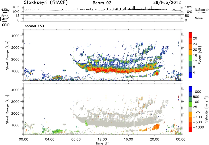Screen dimensions: 209x145
Task: Click the 20:00 time axis label
Action: (154, 140)
